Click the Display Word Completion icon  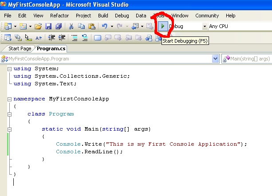coord(39,38)
